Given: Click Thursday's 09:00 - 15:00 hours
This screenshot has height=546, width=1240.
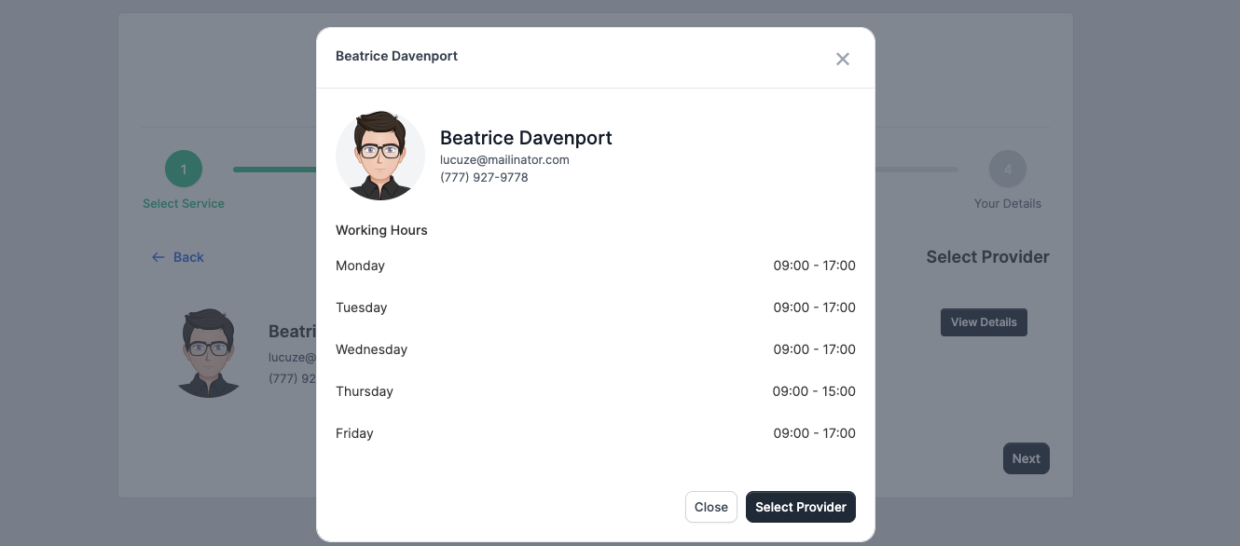Looking at the screenshot, I should click(x=814, y=391).
